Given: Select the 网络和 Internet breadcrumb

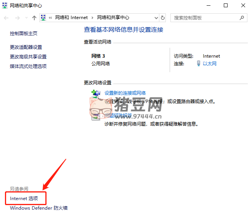Looking at the screenshot, I should (71, 18).
